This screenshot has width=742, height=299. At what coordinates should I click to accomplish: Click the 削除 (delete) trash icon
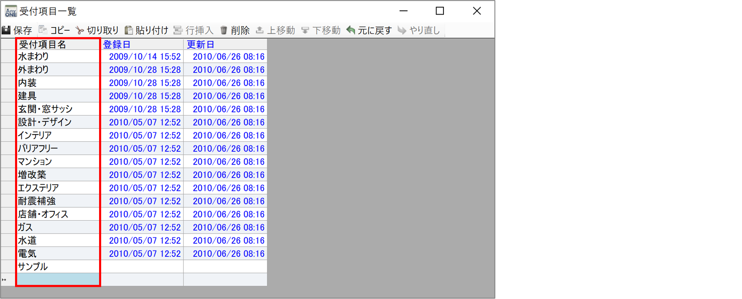click(x=224, y=30)
